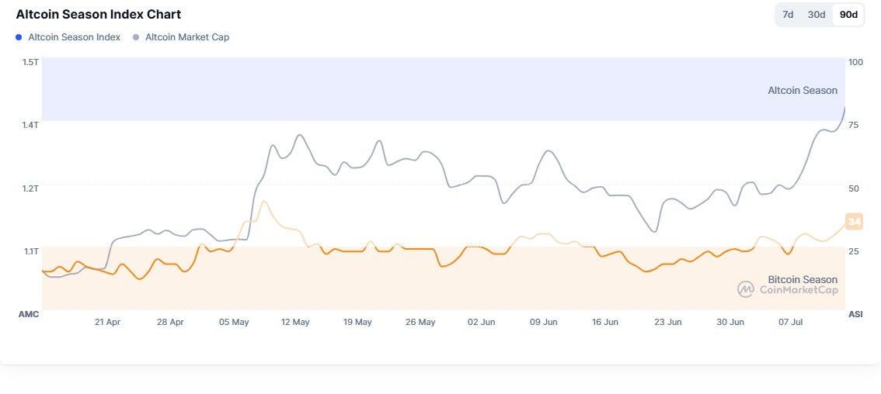Click the Altcoin Market Cap legend label
Image resolution: width=881 pixels, height=394 pixels.
[187, 37]
